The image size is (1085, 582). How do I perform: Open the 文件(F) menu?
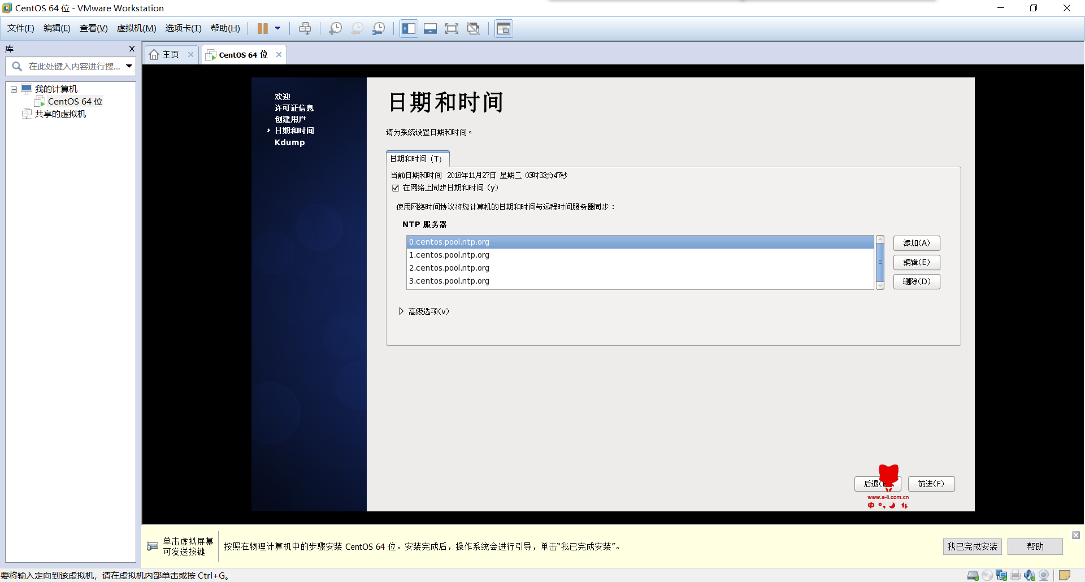click(20, 28)
